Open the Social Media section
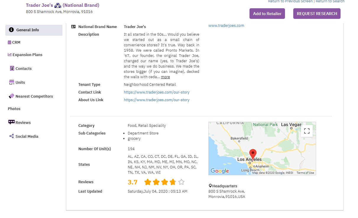The width and height of the screenshot is (358, 218). [x=27, y=136]
